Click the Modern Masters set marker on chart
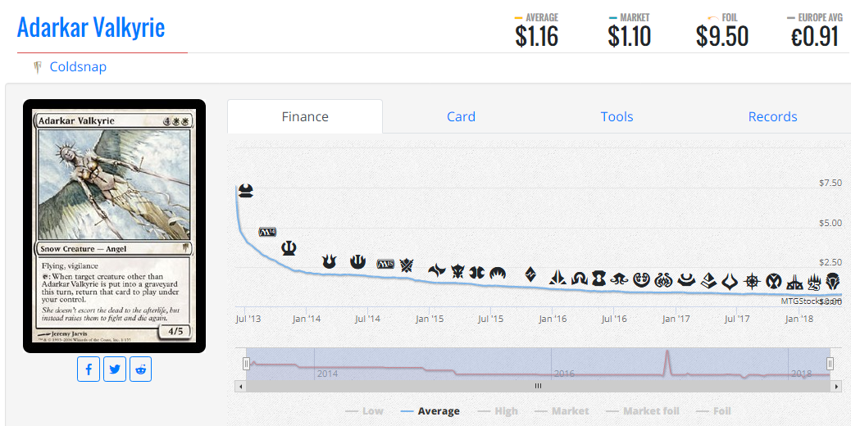This screenshot has height=426, width=851. click(x=246, y=191)
